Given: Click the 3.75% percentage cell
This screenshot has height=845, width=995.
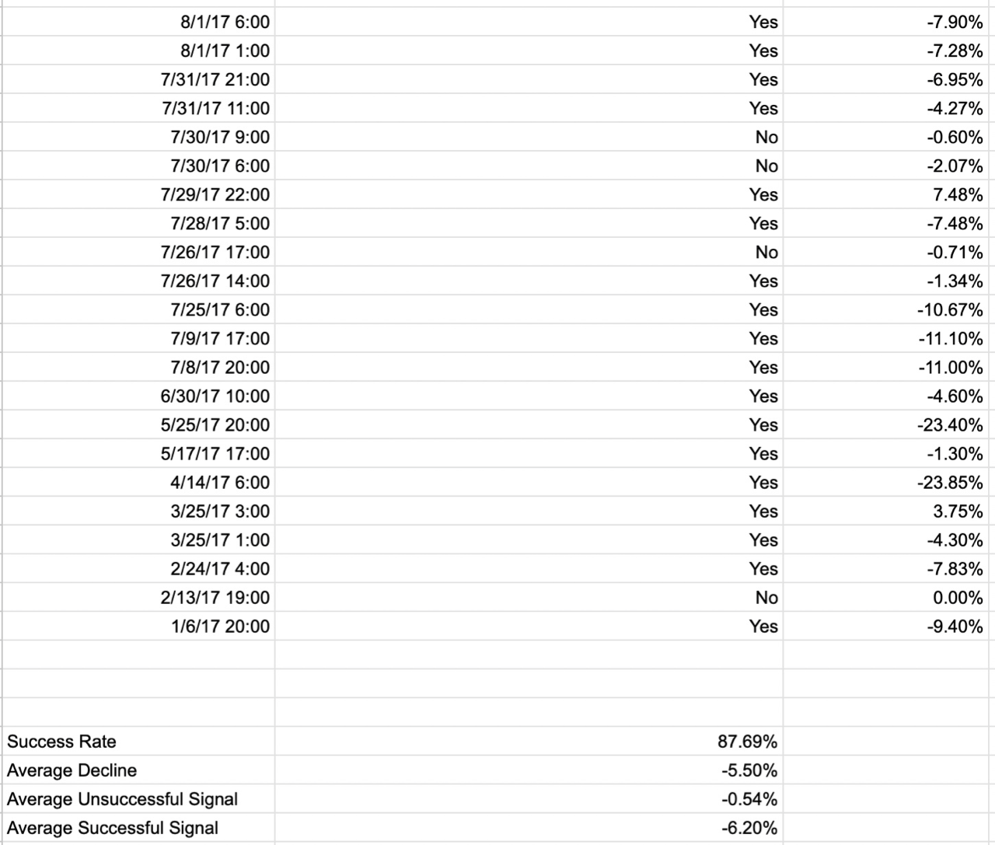Looking at the screenshot, I should tap(889, 511).
